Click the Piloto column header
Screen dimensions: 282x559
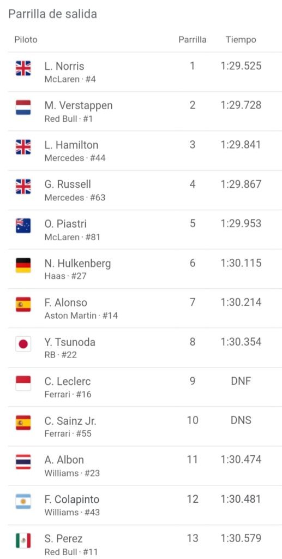26,39
